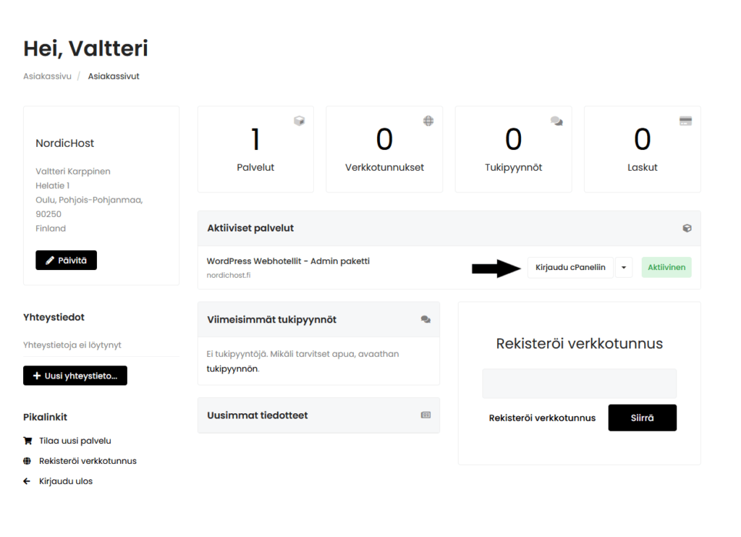The height and width of the screenshot is (537, 741).
Task: Click the shopping cart icon in Pikalinkit
Action: point(27,440)
